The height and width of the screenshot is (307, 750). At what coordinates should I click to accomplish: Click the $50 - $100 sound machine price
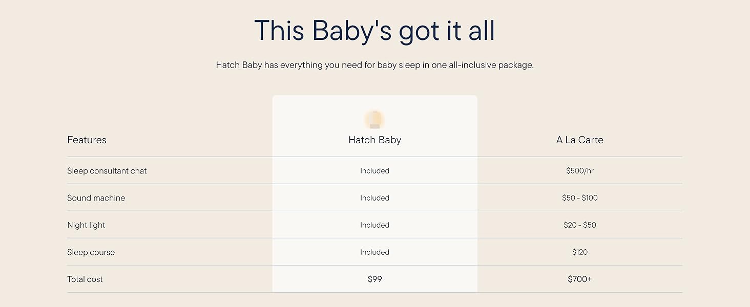tap(579, 198)
